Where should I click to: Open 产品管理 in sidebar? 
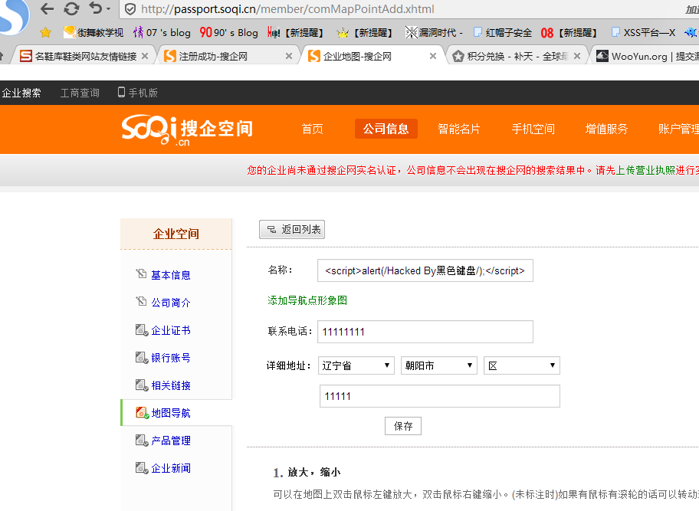pyautogui.click(x=171, y=441)
